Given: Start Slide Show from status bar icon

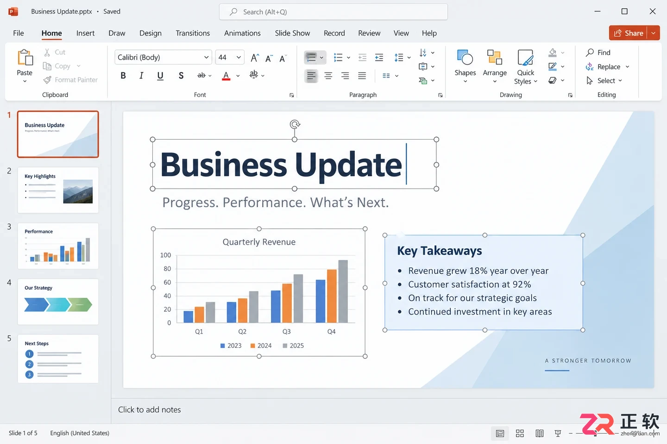Looking at the screenshot, I should coord(558,433).
